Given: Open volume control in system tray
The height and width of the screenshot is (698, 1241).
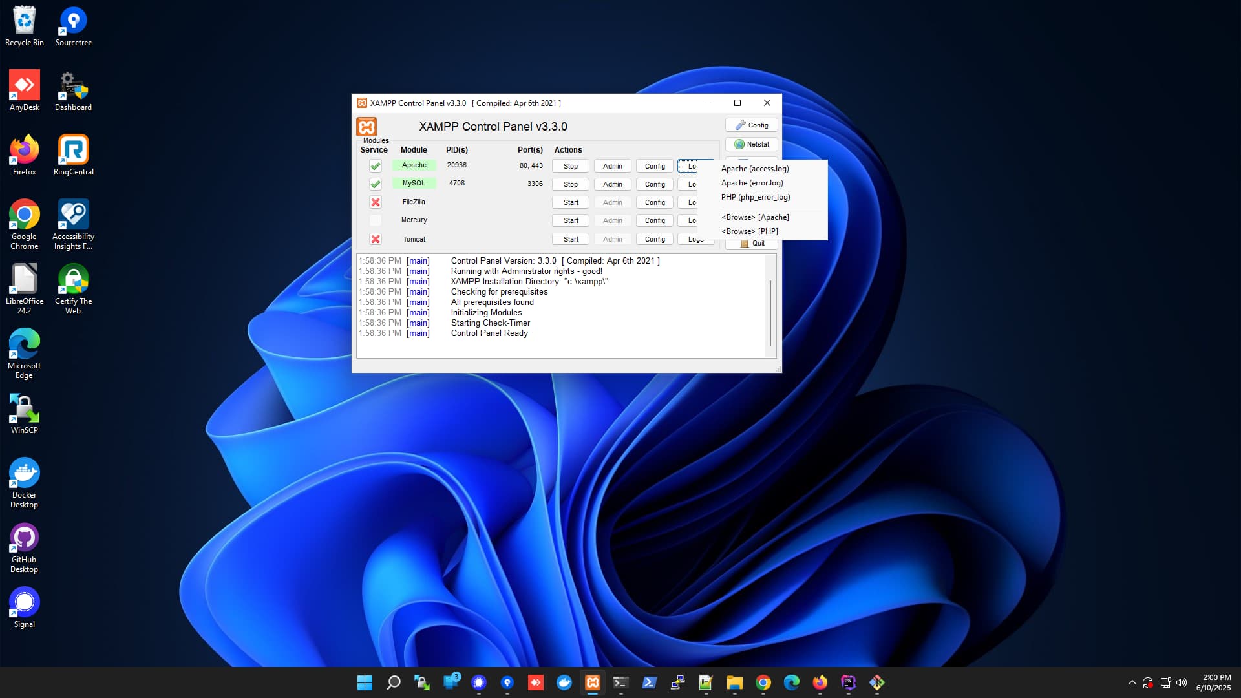Looking at the screenshot, I should (x=1182, y=682).
